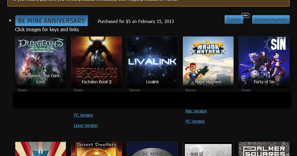
Task: Click the beta badge near Torrent
Action: [x=245, y=15]
